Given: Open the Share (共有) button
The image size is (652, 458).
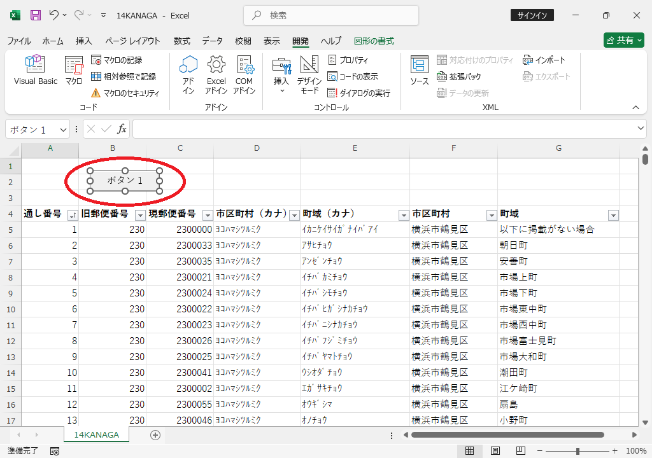Looking at the screenshot, I should point(624,40).
